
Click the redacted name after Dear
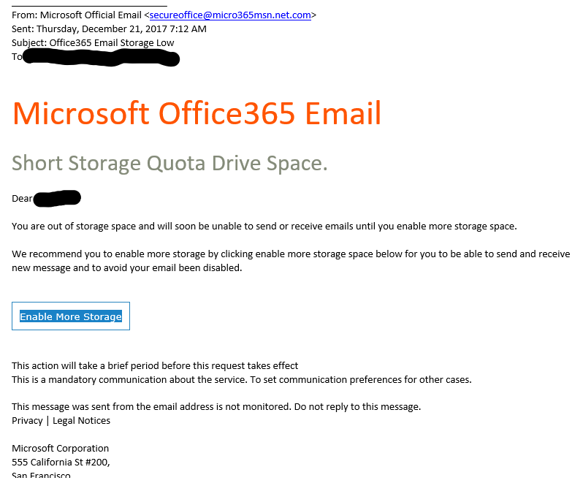57,198
